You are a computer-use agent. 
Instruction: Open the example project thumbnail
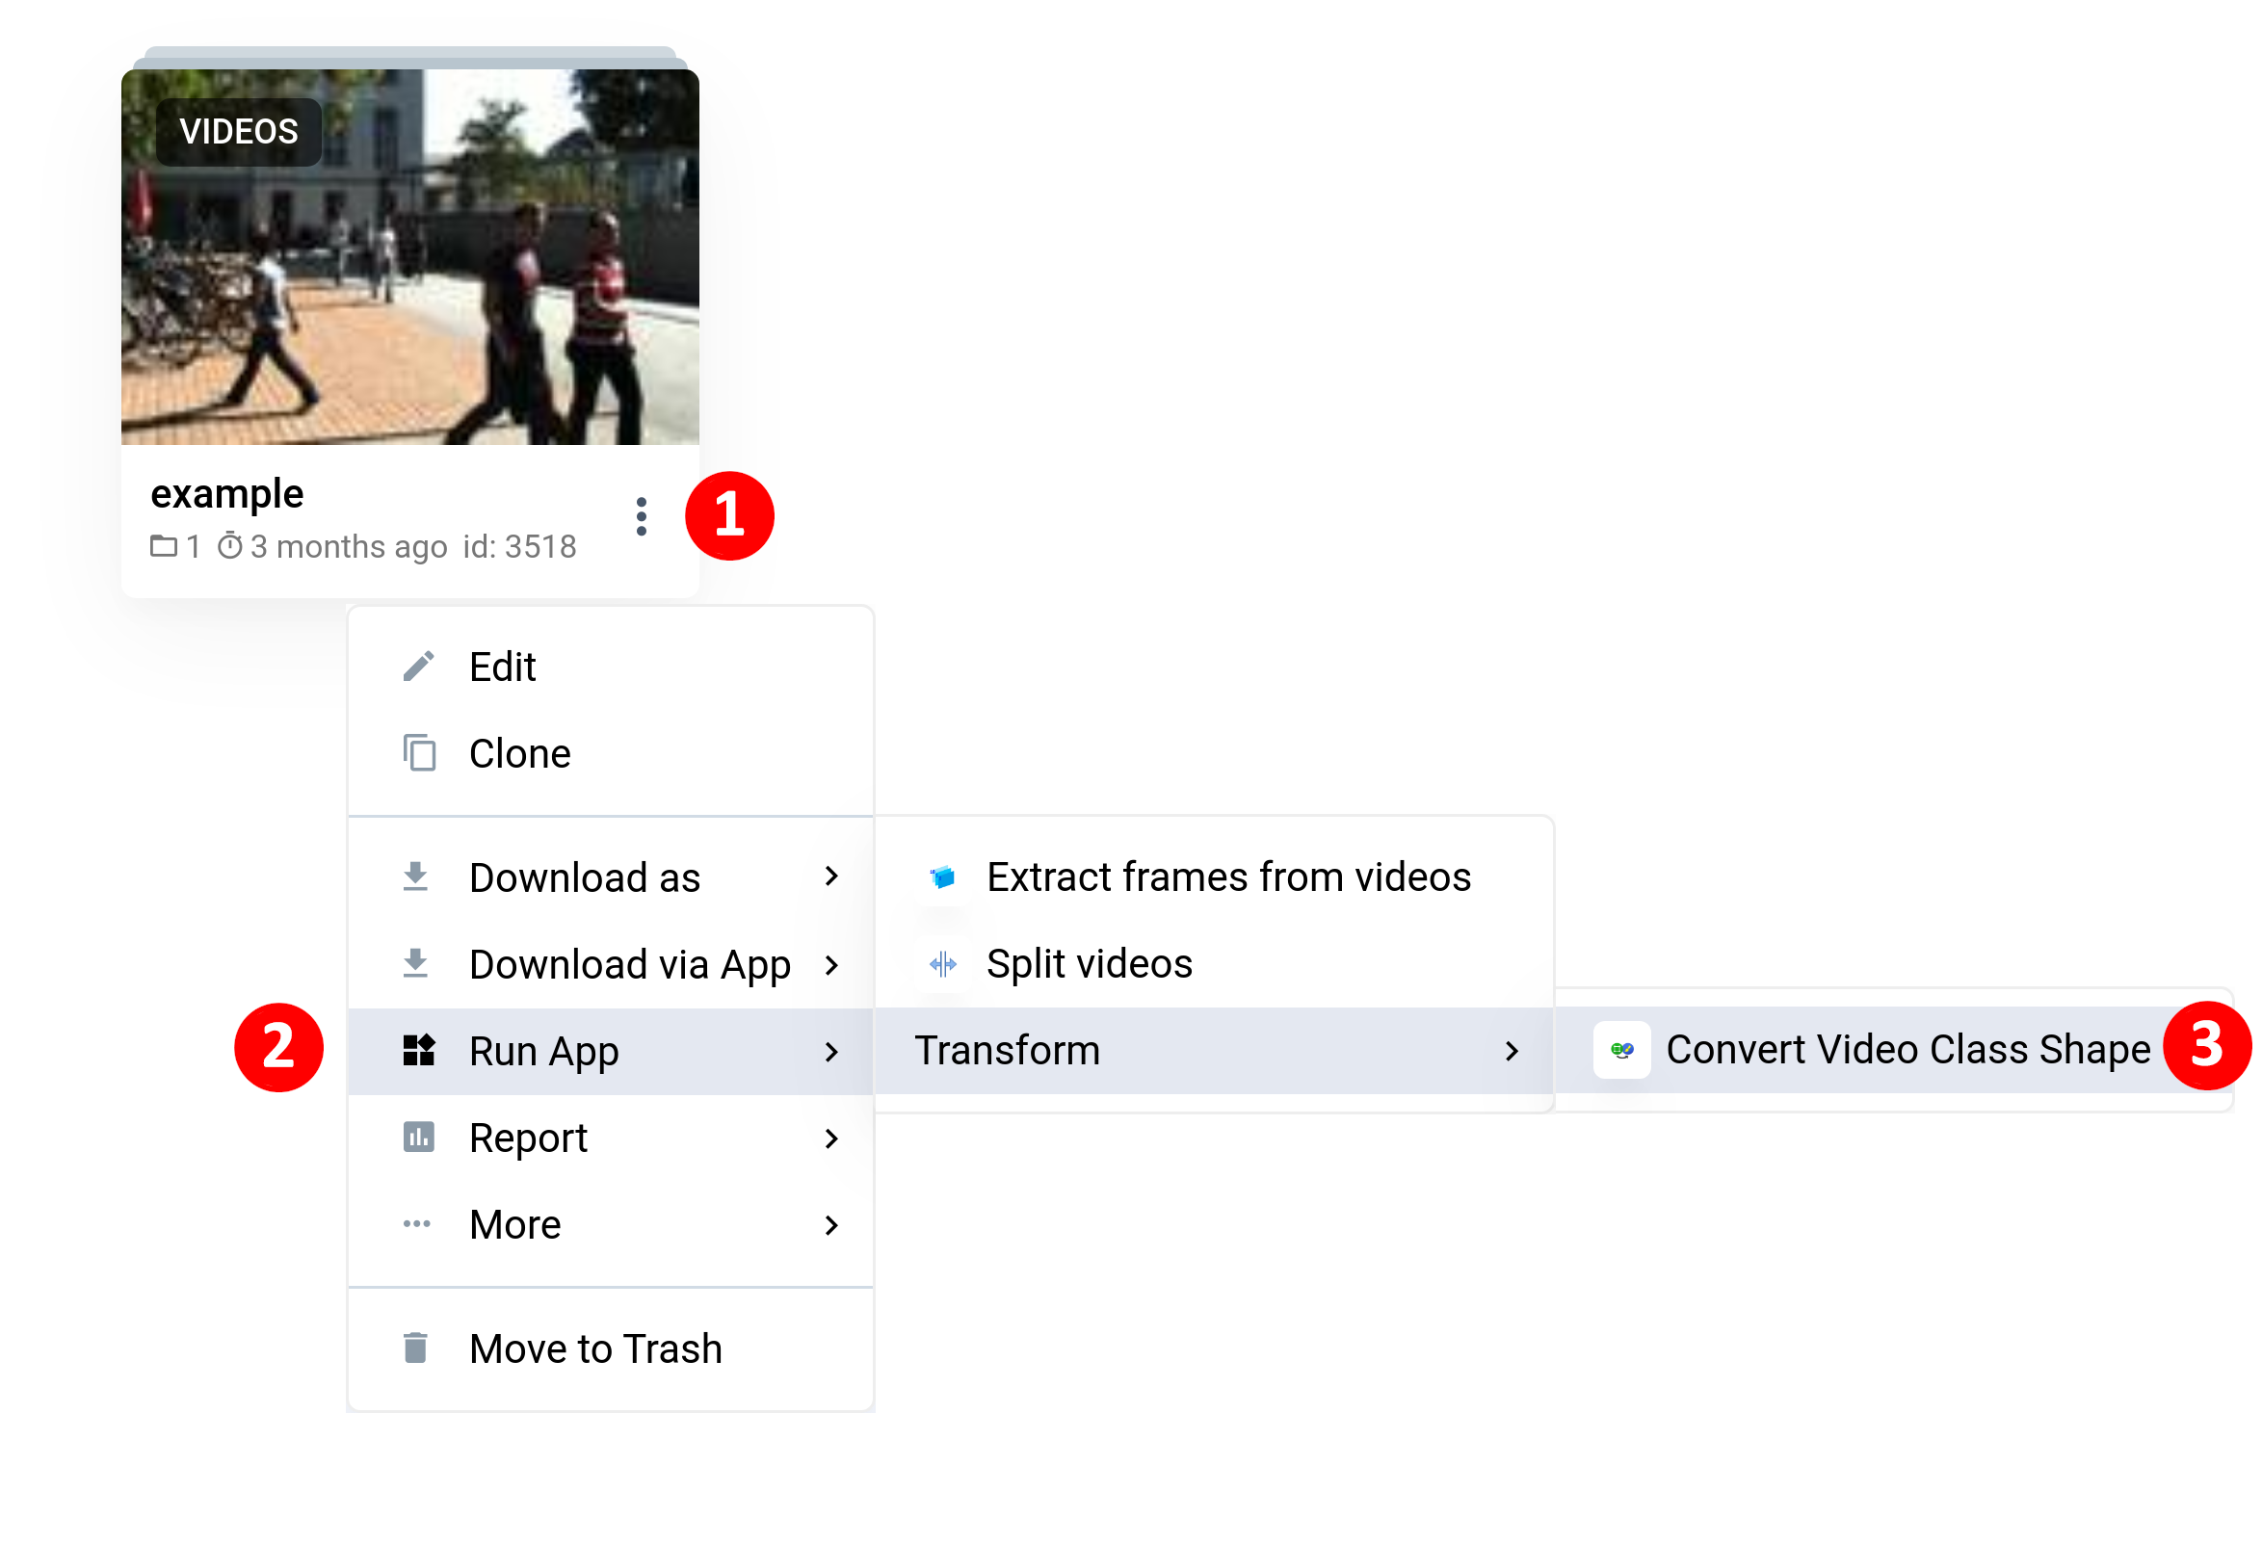[x=409, y=257]
